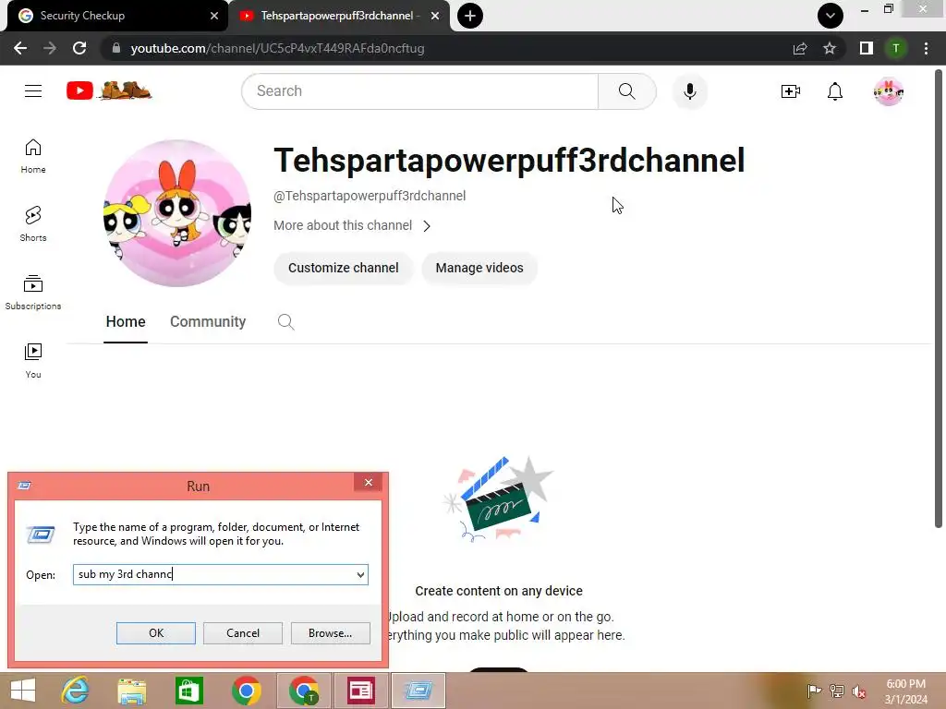The width and height of the screenshot is (946, 709).
Task: Click the network tray icon
Action: pyautogui.click(x=837, y=691)
